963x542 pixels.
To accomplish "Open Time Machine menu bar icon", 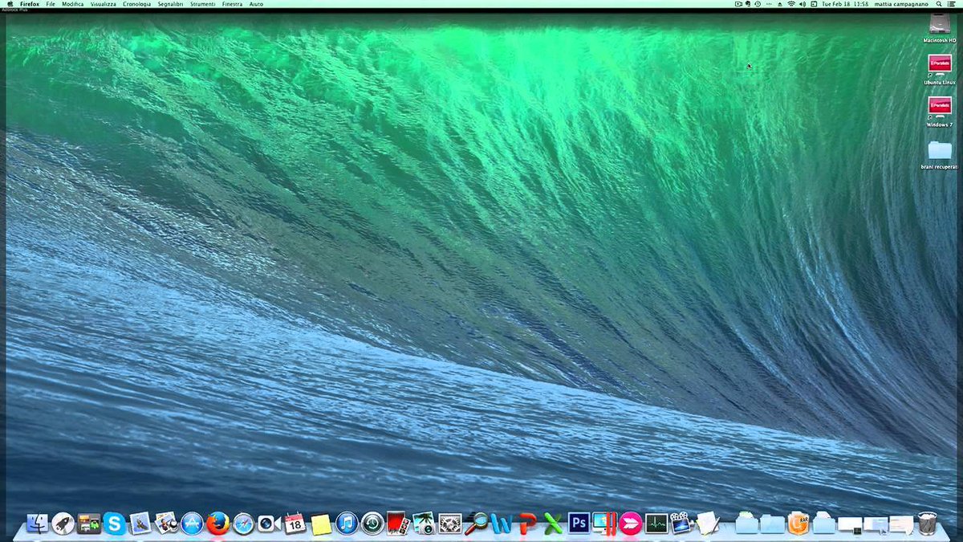I will click(758, 4).
